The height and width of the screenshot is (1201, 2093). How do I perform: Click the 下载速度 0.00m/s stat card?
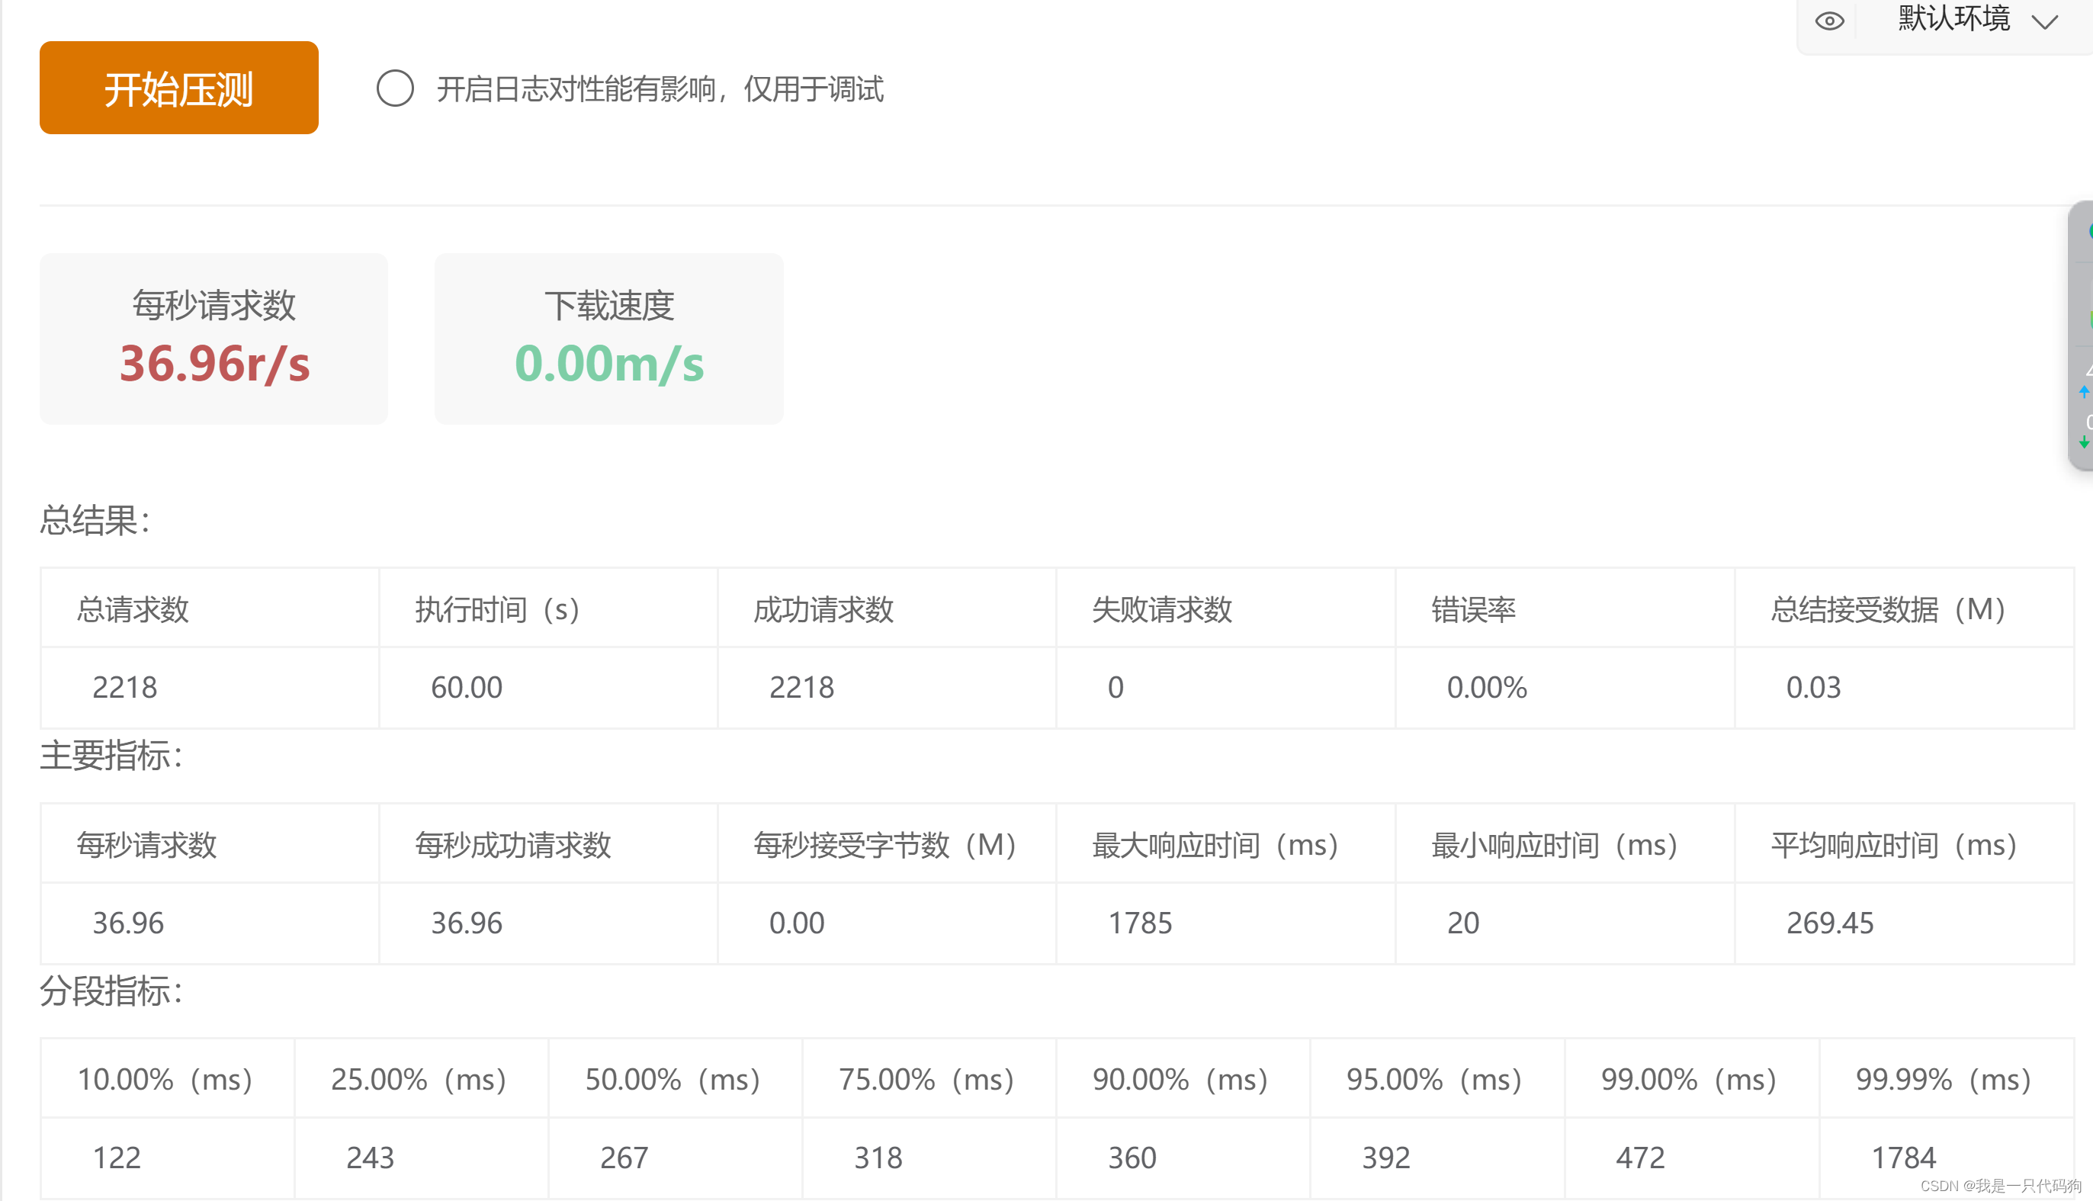pyautogui.click(x=608, y=339)
